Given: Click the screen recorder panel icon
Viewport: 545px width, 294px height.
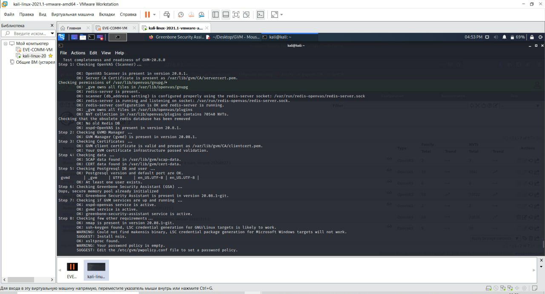Looking at the screenshot, I should pyautogui.click(x=100, y=37).
